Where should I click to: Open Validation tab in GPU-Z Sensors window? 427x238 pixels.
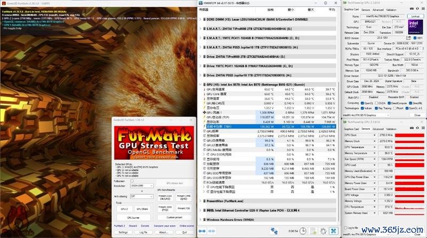tap(391, 129)
